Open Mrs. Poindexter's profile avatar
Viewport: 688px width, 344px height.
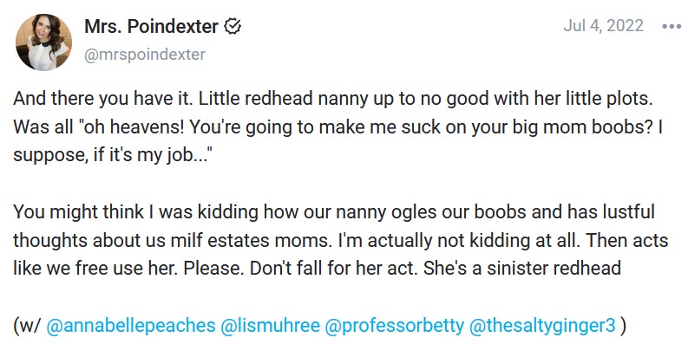click(43, 42)
